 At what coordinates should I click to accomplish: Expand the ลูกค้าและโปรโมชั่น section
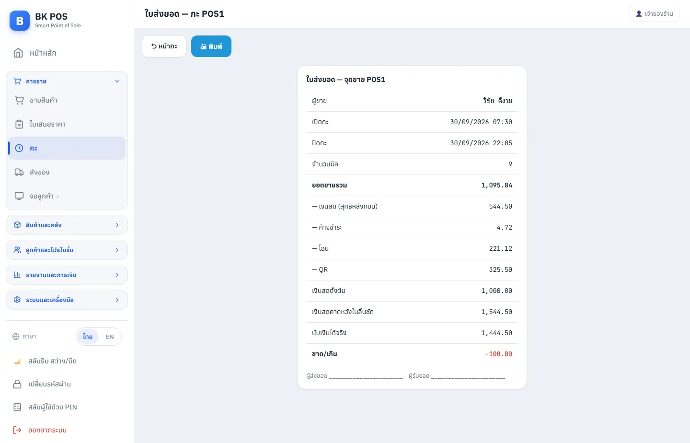[x=67, y=250]
